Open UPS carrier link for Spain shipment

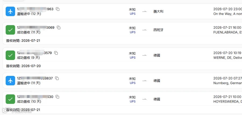(x=133, y=32)
